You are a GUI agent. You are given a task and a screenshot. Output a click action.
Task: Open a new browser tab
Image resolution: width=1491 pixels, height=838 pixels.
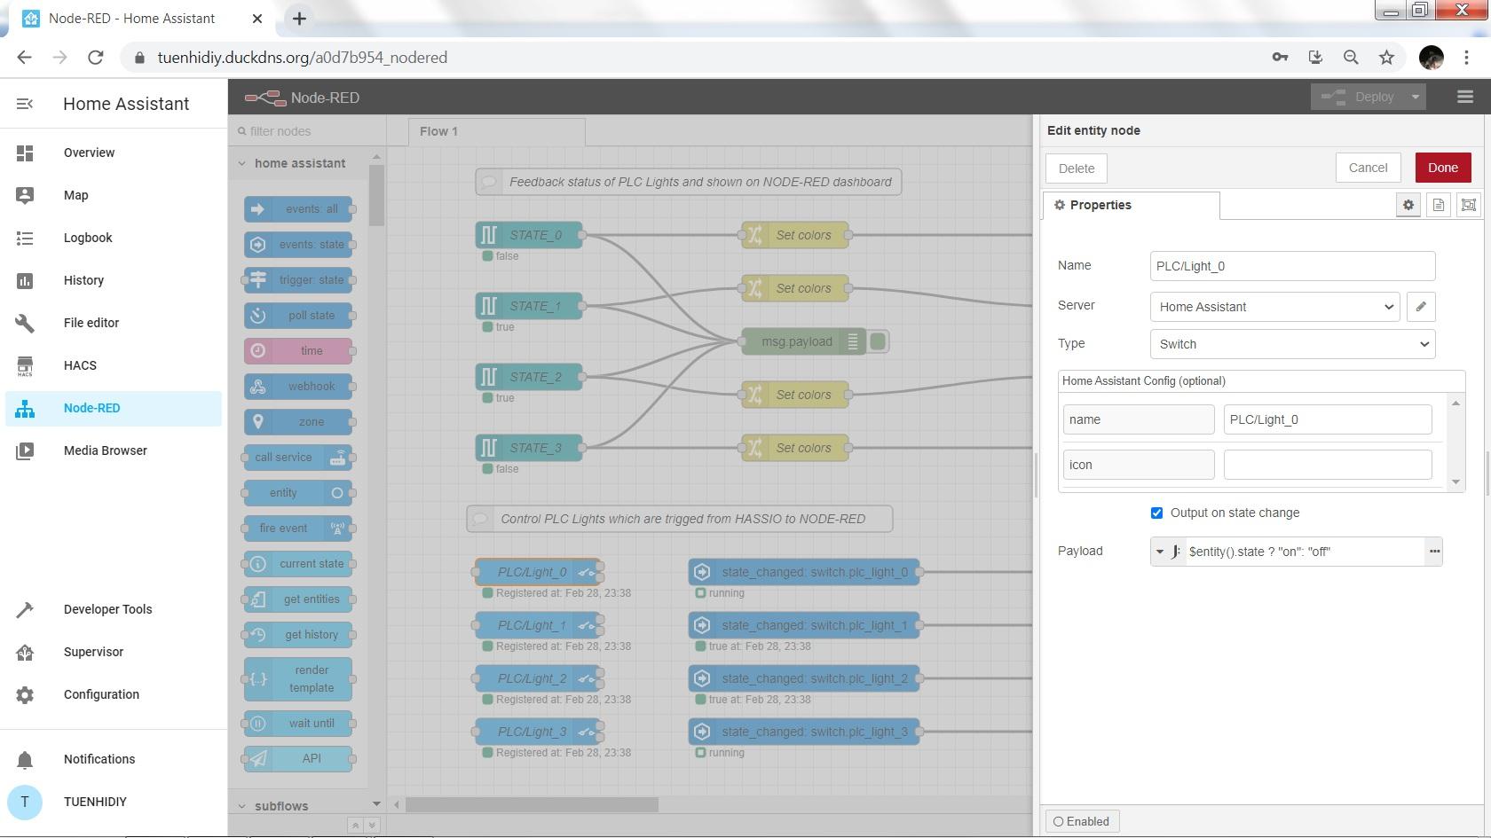click(x=299, y=19)
